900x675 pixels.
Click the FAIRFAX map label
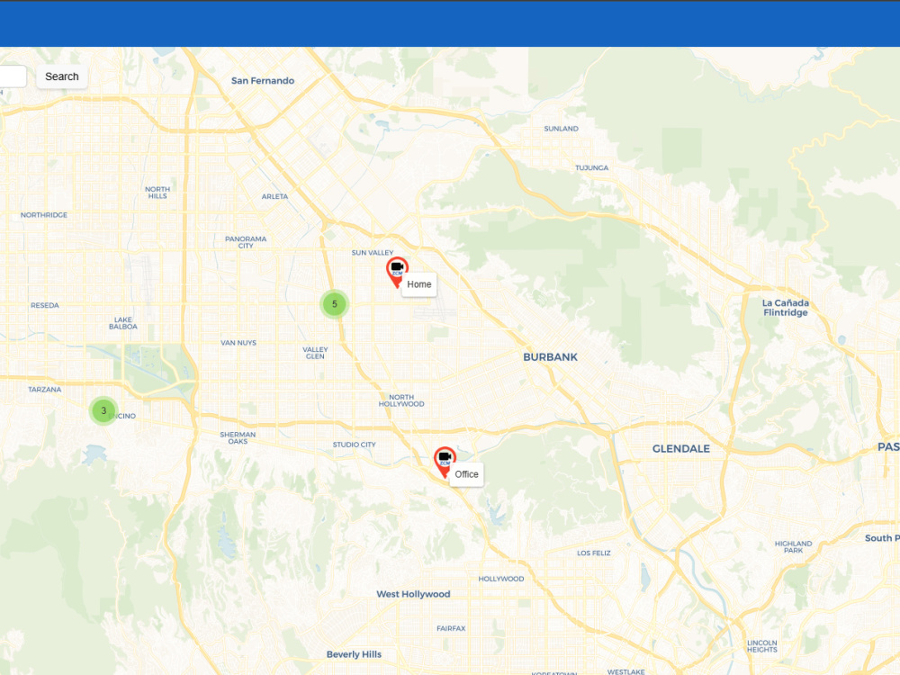coord(451,628)
